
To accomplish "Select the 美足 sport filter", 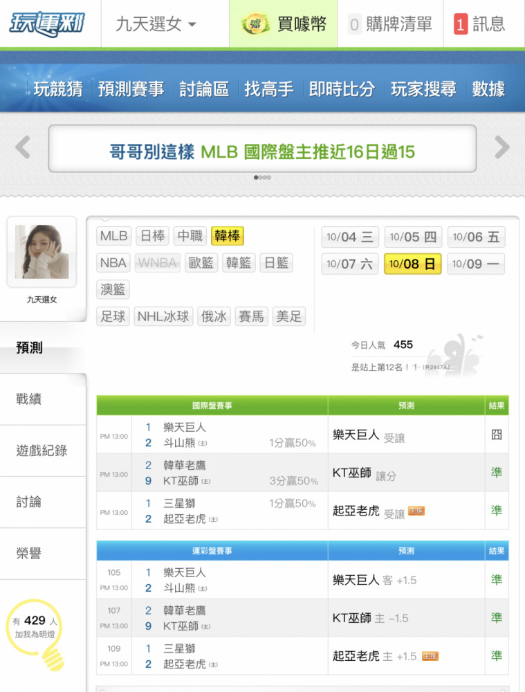I will [289, 316].
